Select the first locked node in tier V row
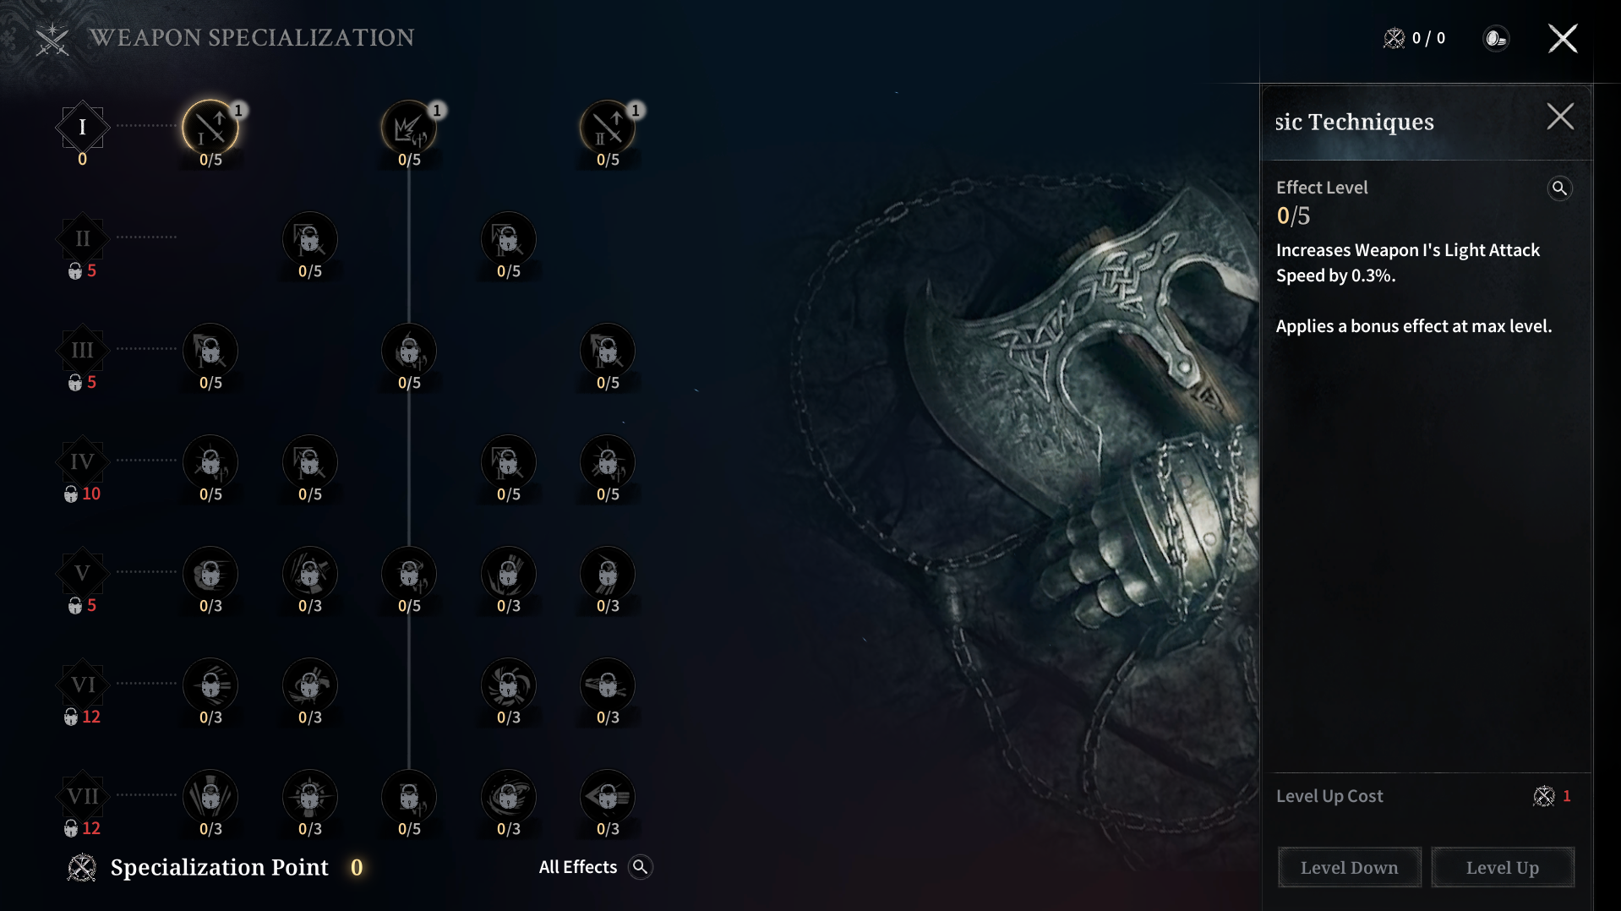The image size is (1621, 911). point(210,574)
